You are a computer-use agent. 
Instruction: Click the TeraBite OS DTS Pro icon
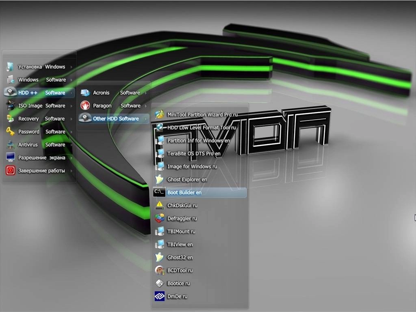(x=159, y=153)
